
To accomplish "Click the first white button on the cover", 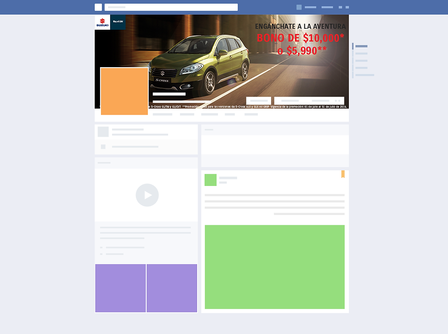I will coord(259,101).
